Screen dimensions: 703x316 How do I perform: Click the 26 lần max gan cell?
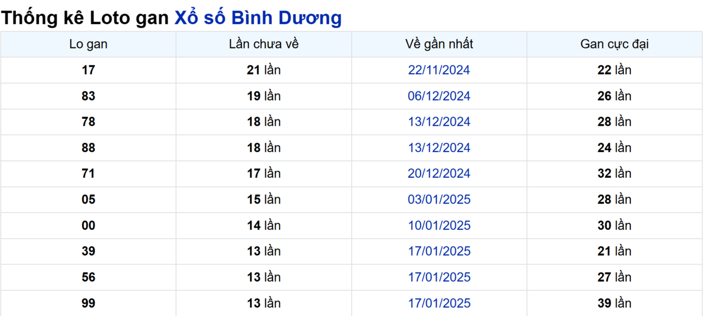click(x=615, y=96)
